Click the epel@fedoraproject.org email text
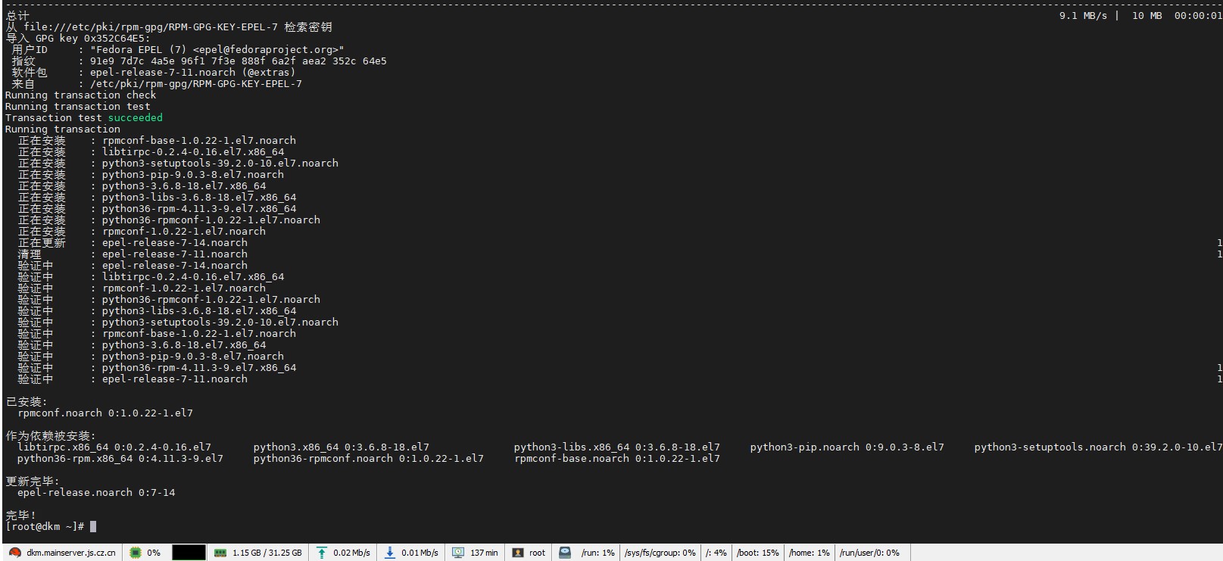The width and height of the screenshot is (1223, 561). [x=266, y=49]
